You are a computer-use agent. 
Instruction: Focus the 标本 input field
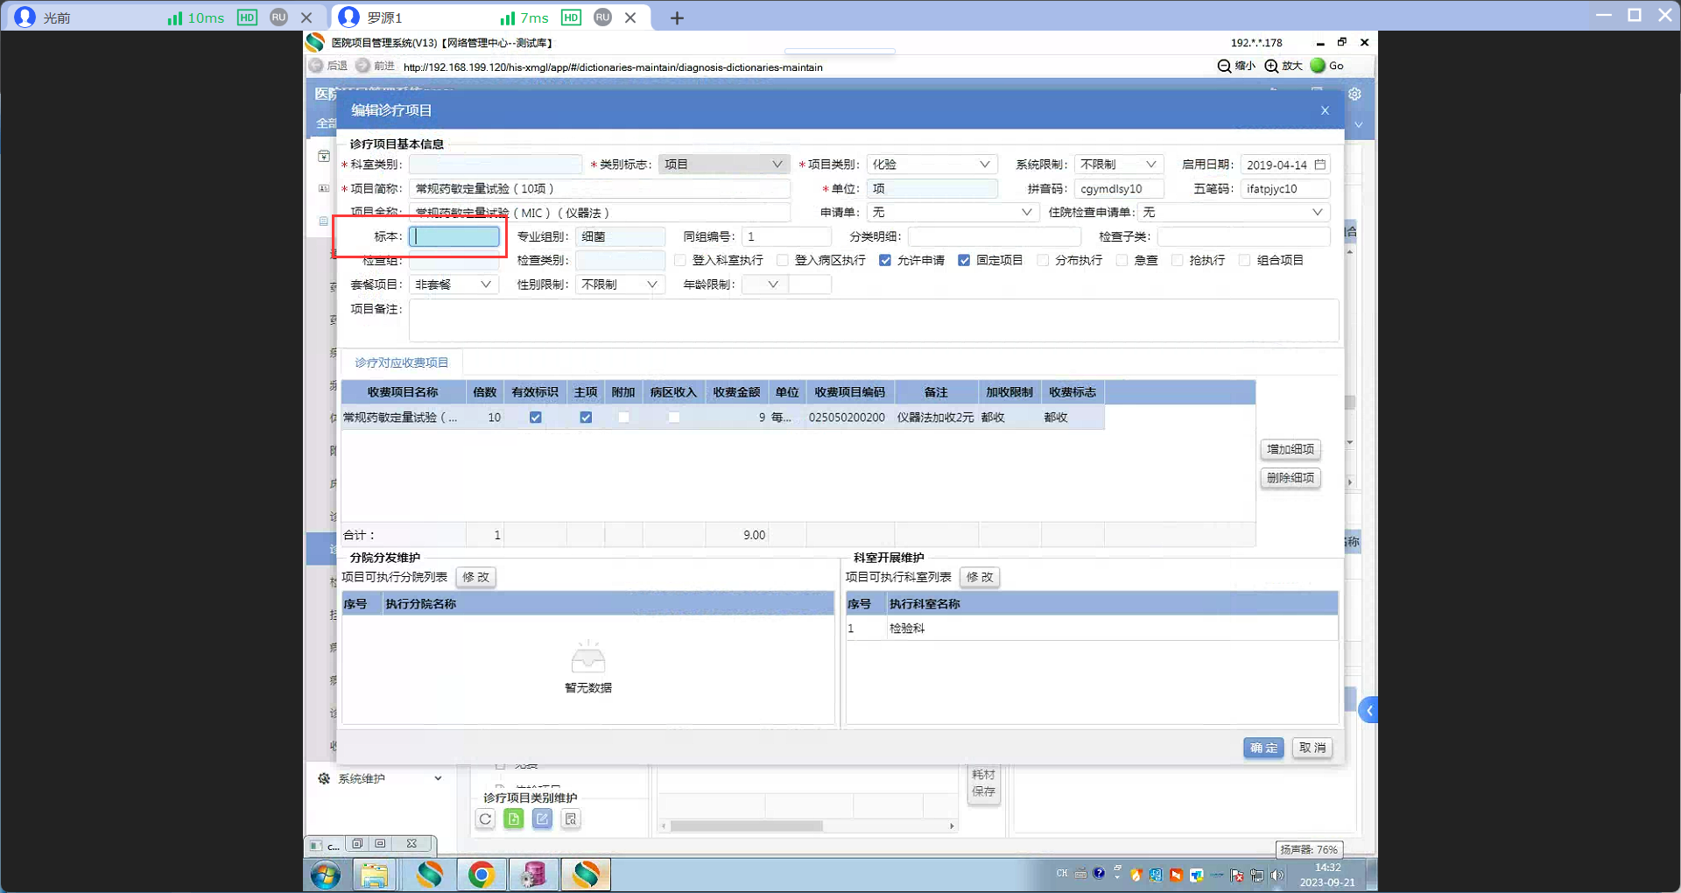pos(454,236)
